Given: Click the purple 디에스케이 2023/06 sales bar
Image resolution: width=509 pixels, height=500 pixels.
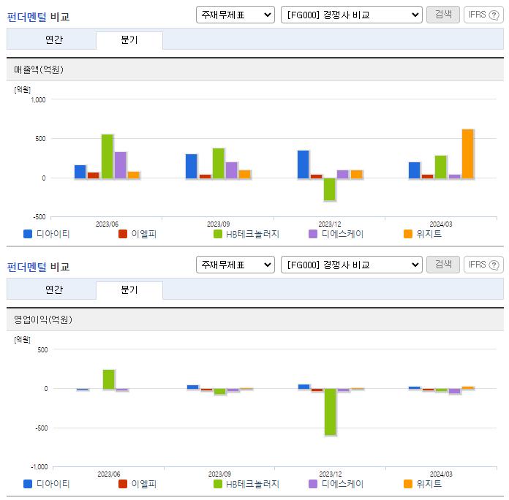Looking at the screenshot, I should coord(121,165).
